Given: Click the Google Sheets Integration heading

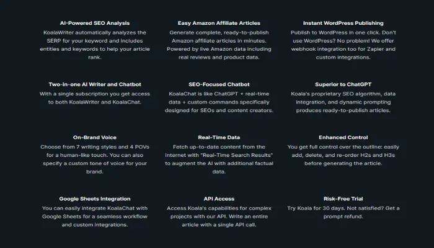Looking at the screenshot, I should pos(94,198).
